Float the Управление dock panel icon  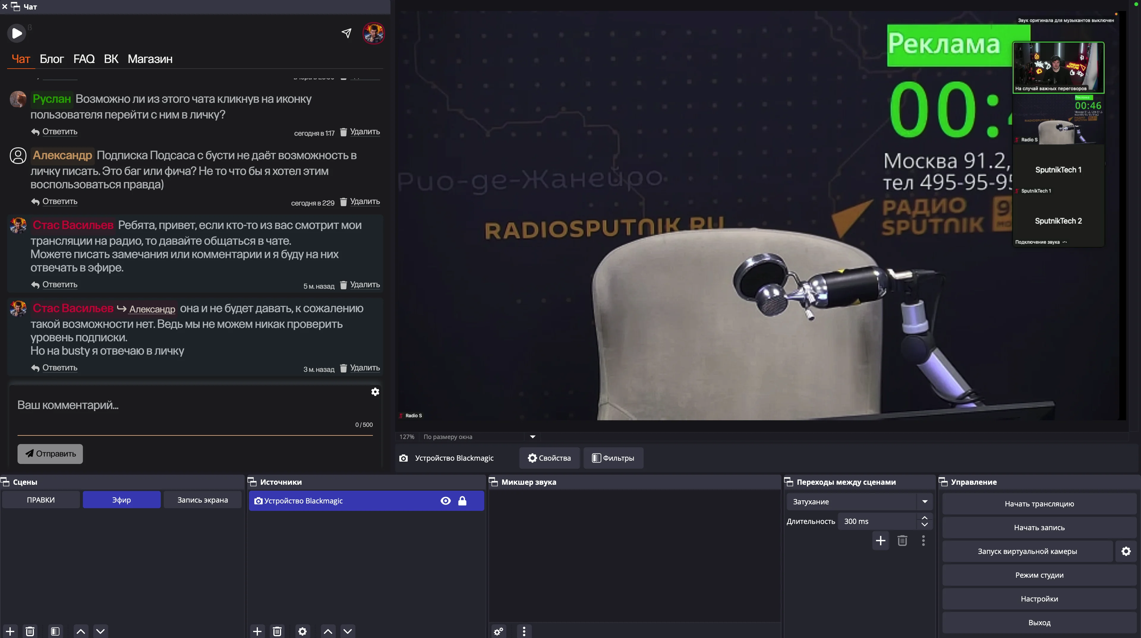click(x=943, y=482)
